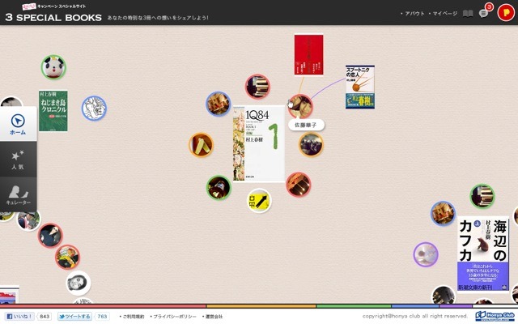This screenshot has width=518, height=324.
Task: Open the bookshelf icon in header
Action: tap(468, 14)
